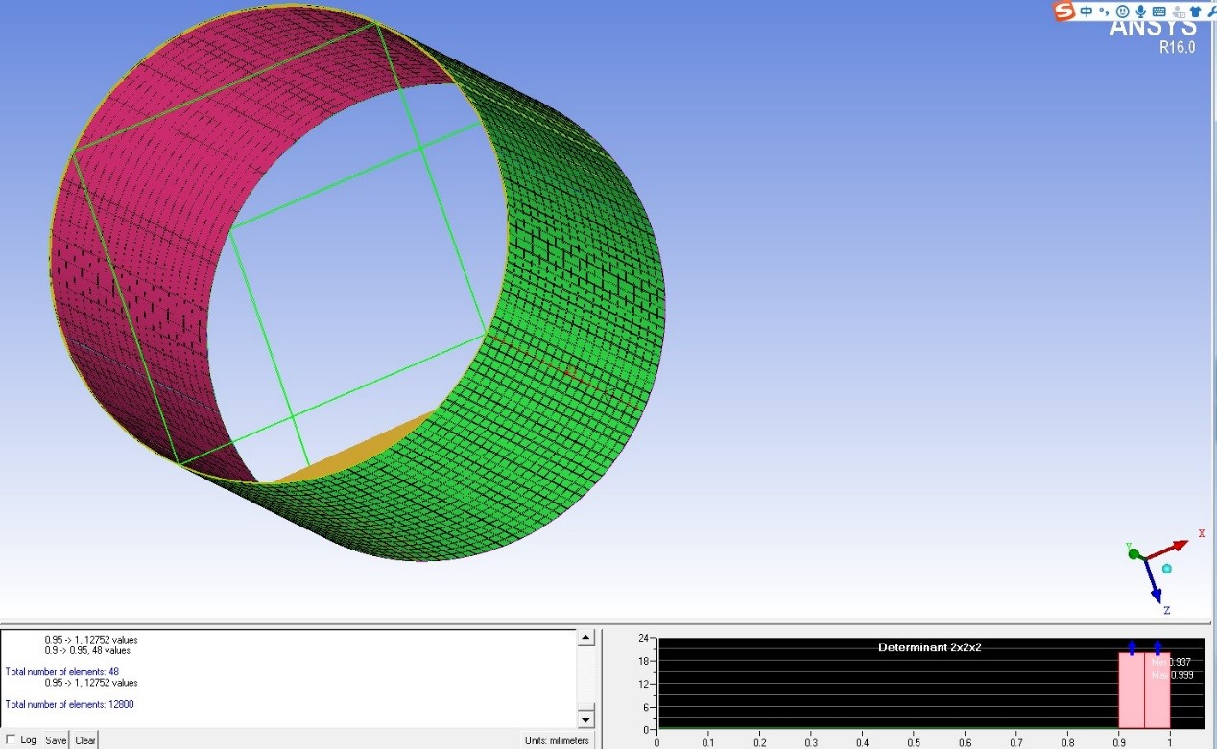Select the 0.95–1 histogram bar
1217x749 pixels.
click(1157, 690)
